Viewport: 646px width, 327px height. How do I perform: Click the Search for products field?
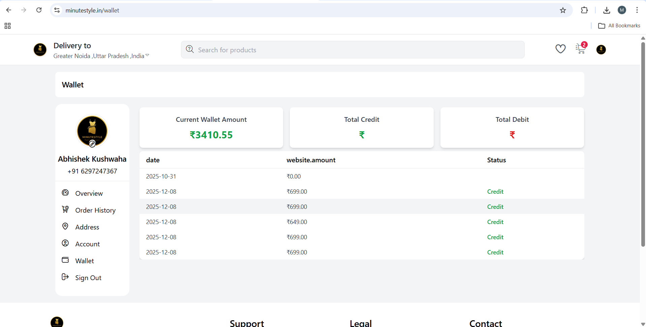click(x=352, y=50)
